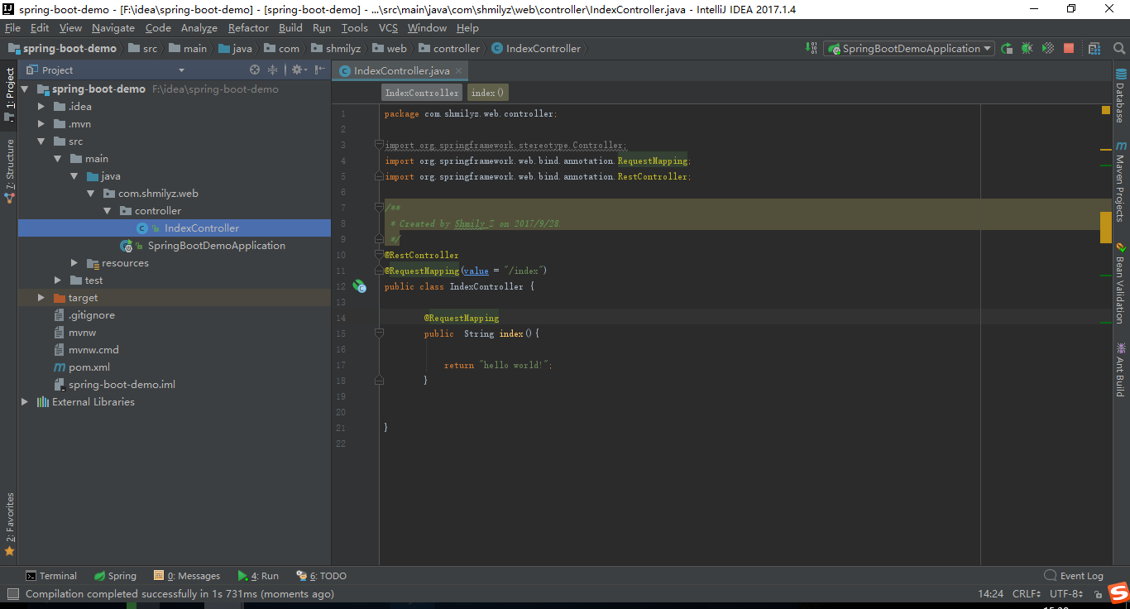Screen dimensions: 1130x609
Task: Open Search Everywhere with the magnifier icon
Action: coord(1119,49)
